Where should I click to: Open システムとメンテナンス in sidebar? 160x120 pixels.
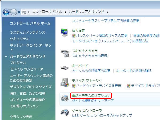tap(27, 33)
